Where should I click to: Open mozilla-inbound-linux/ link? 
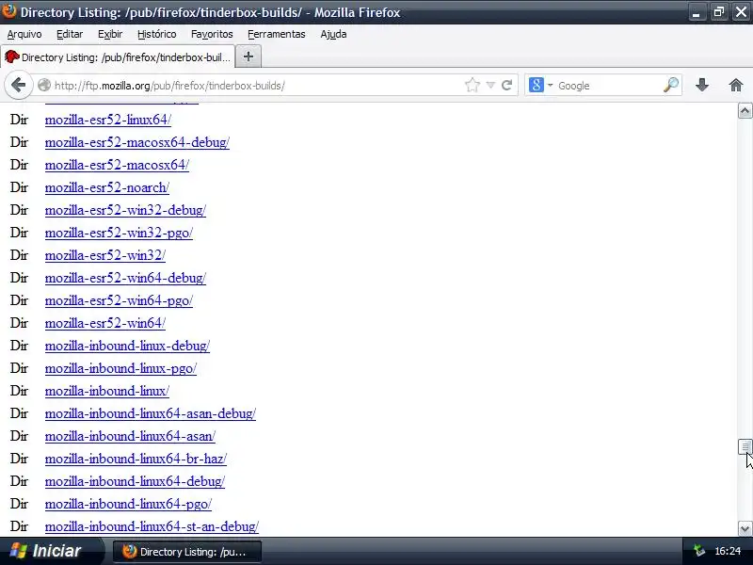click(x=107, y=391)
